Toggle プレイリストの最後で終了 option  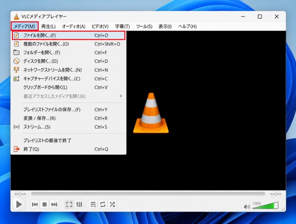(x=69, y=140)
